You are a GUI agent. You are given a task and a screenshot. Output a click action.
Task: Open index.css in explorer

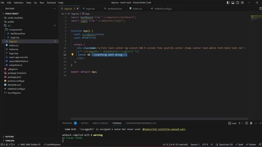click(x=14, y=45)
